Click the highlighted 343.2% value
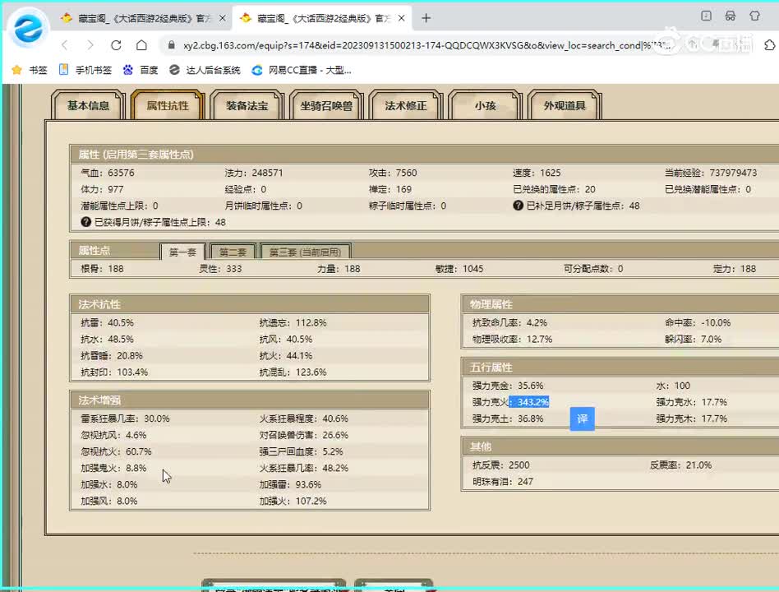 [x=532, y=402]
